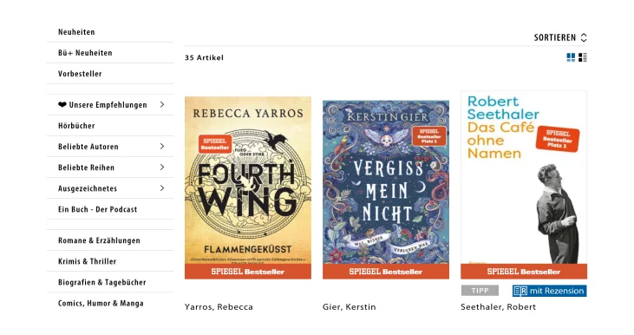Screen dimensions: 634x335
Task: Open Das Café ohne Namen cover
Action: (524, 185)
